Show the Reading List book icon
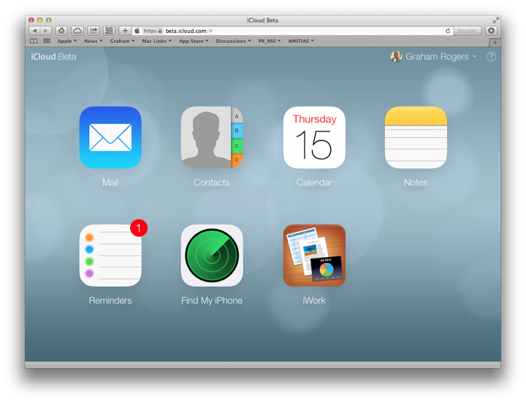Viewport: 526px width, 403px height. tap(34, 41)
